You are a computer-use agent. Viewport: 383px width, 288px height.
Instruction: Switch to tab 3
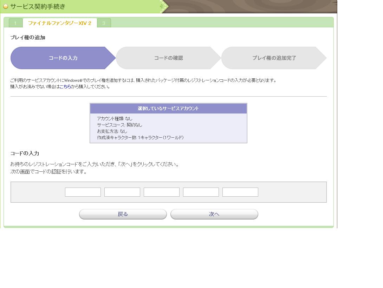point(104,23)
